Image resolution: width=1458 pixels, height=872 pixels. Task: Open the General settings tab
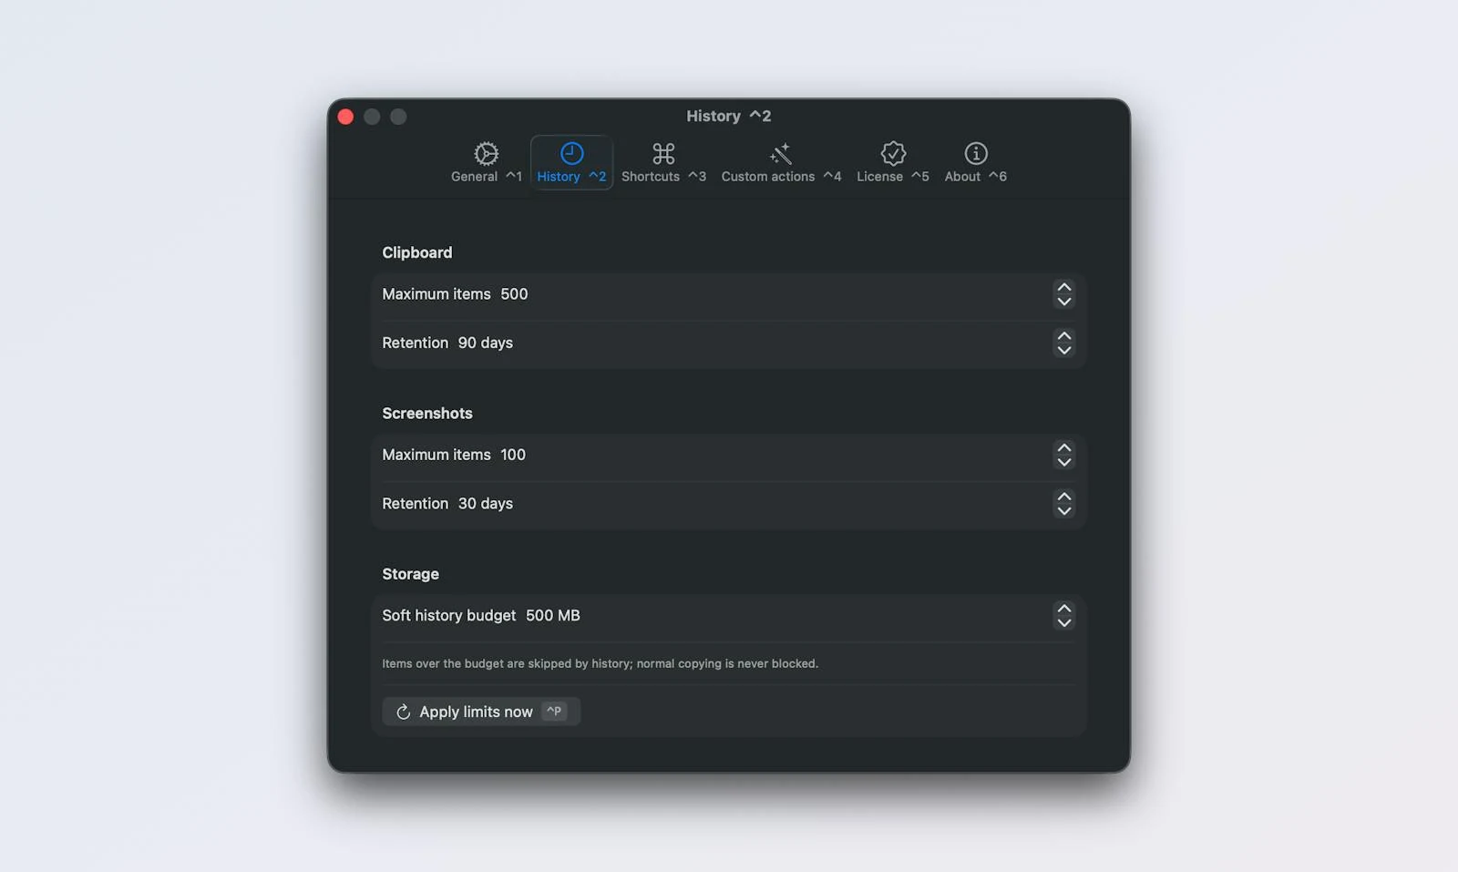click(487, 162)
